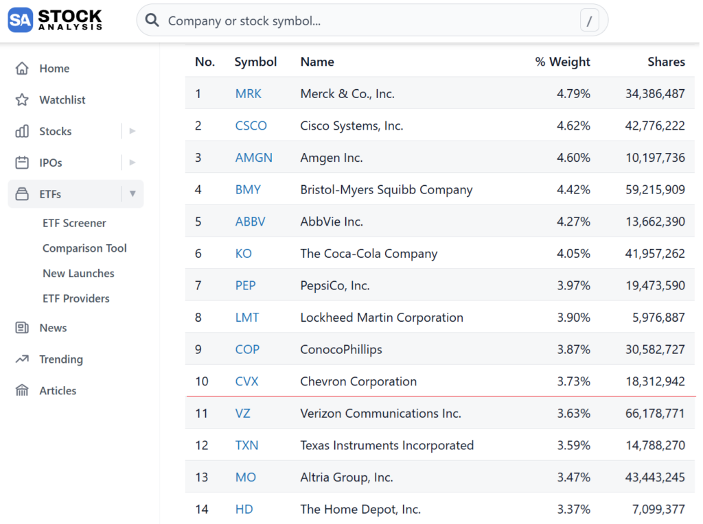Select New Launches in sidebar
703x524 pixels.
point(78,273)
